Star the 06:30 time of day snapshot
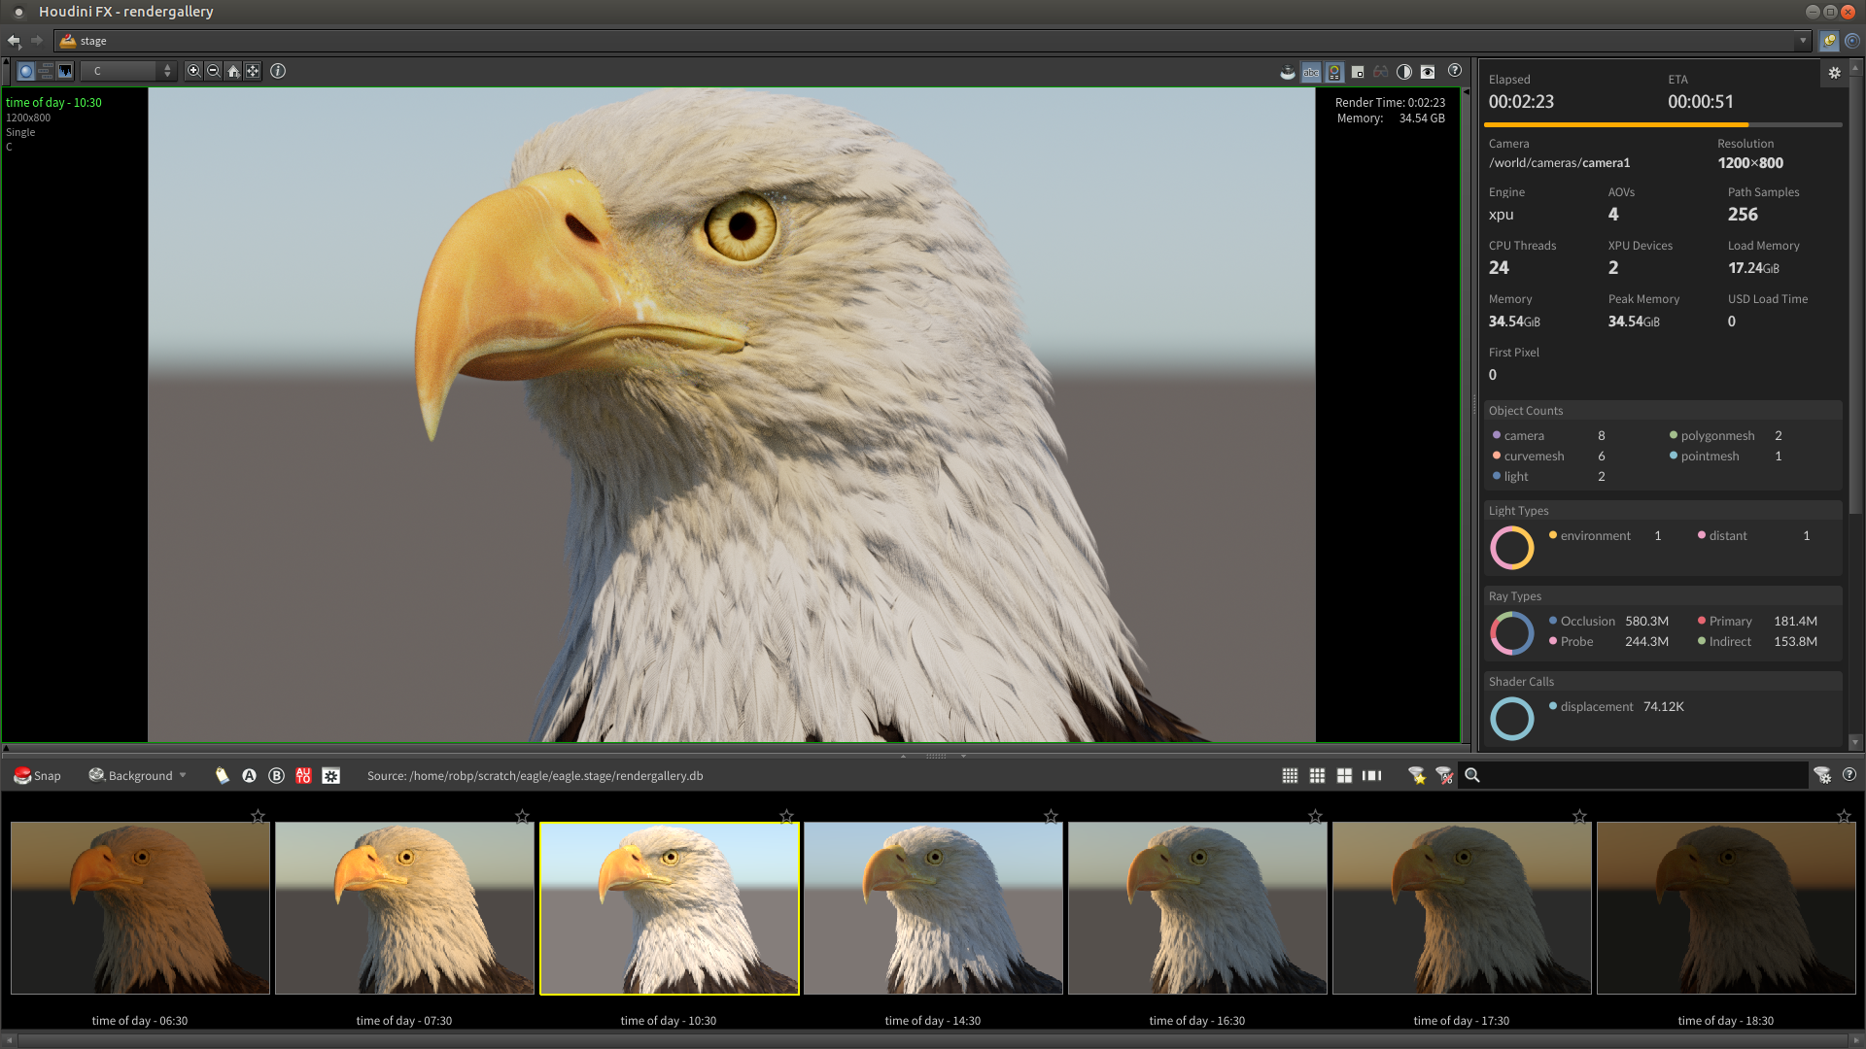 pyautogui.click(x=258, y=816)
